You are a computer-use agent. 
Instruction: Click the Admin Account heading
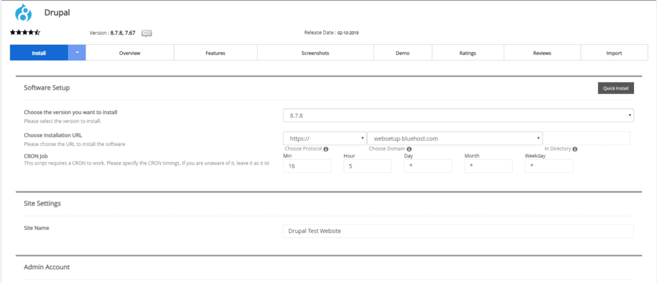tap(47, 267)
